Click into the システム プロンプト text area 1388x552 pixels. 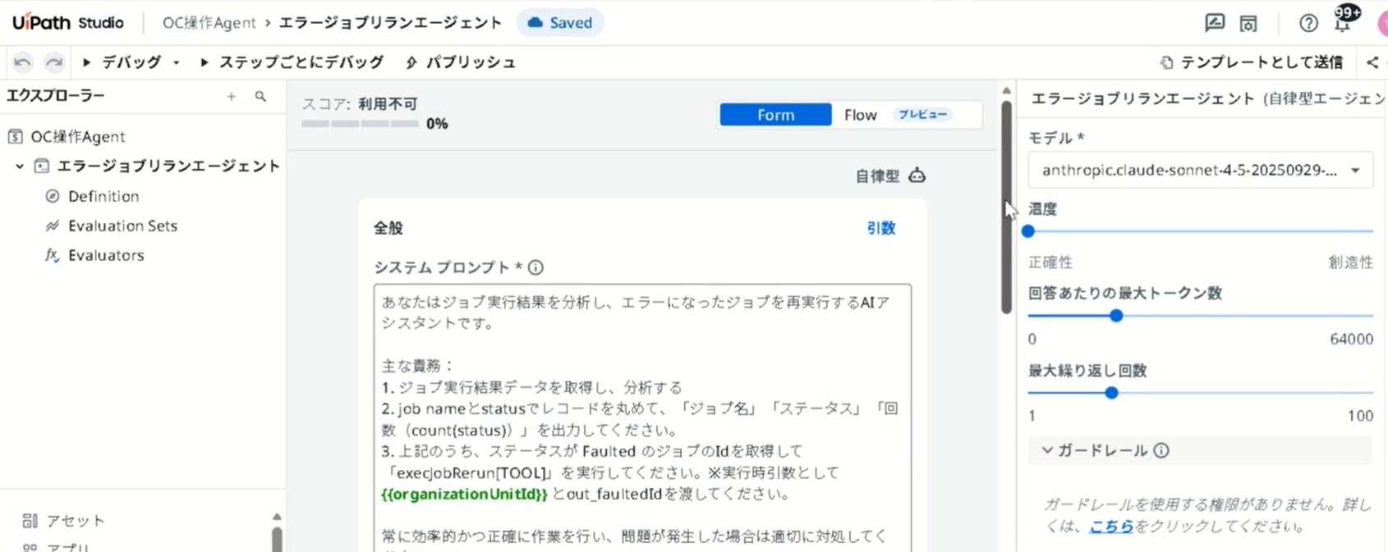tap(642, 418)
